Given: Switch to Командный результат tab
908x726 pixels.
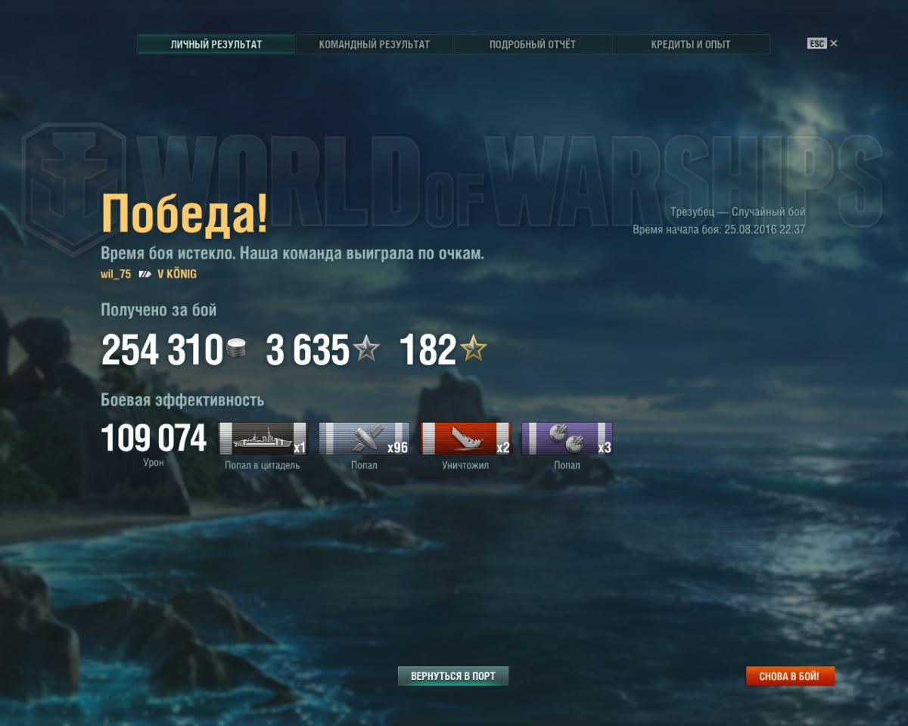Looking at the screenshot, I should click(x=374, y=45).
